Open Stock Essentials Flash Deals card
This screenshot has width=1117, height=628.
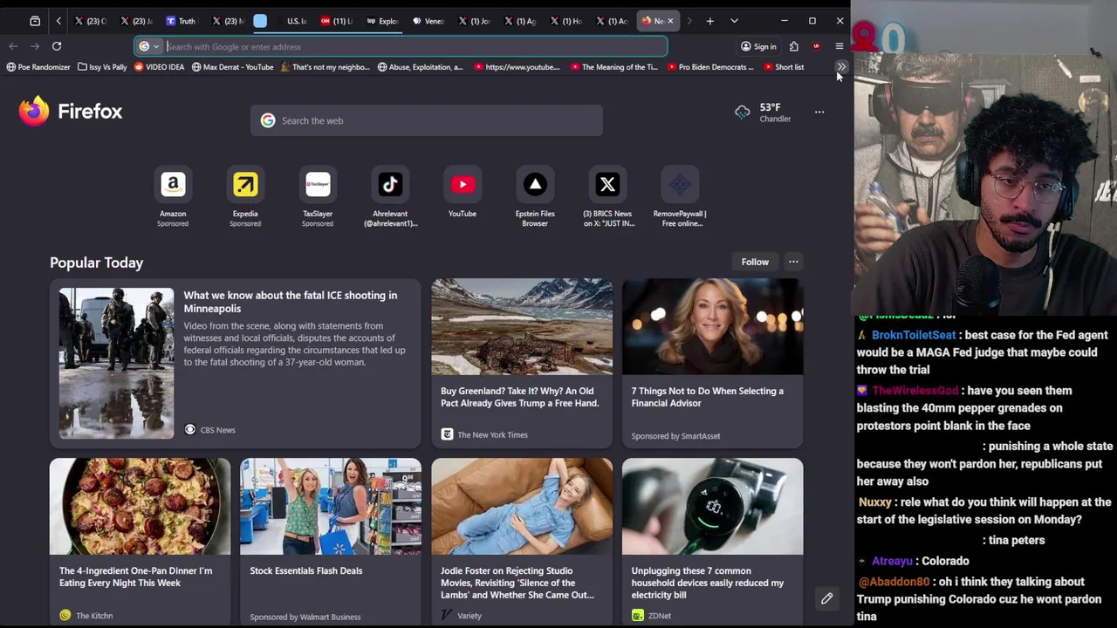pyautogui.click(x=330, y=543)
